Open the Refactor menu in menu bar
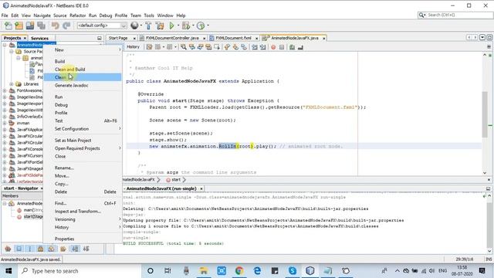 [x=77, y=15]
